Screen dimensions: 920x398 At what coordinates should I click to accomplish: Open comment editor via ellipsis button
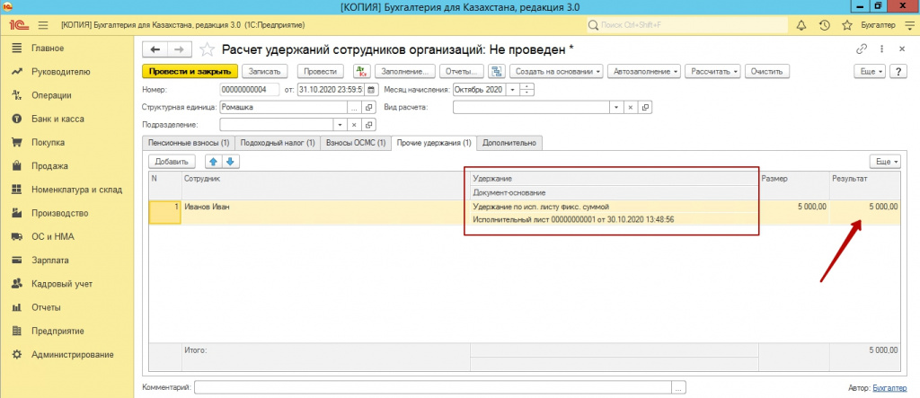tap(679, 388)
